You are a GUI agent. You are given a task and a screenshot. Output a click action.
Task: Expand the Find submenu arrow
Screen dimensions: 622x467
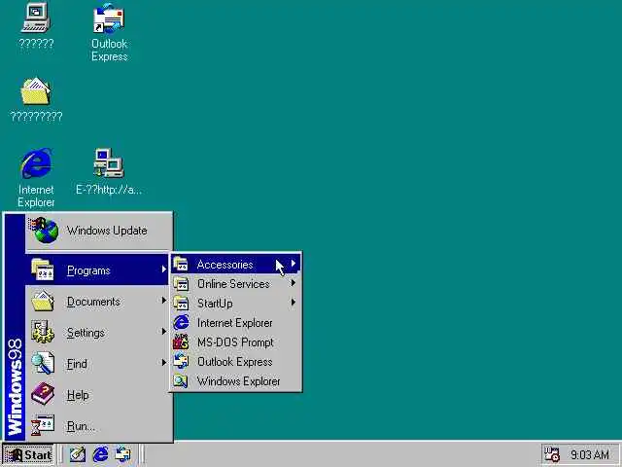163,363
